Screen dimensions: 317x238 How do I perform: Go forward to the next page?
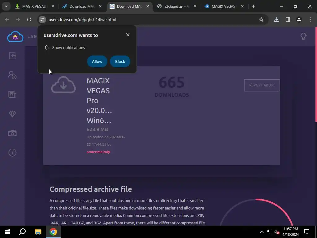pyautogui.click(x=18, y=20)
